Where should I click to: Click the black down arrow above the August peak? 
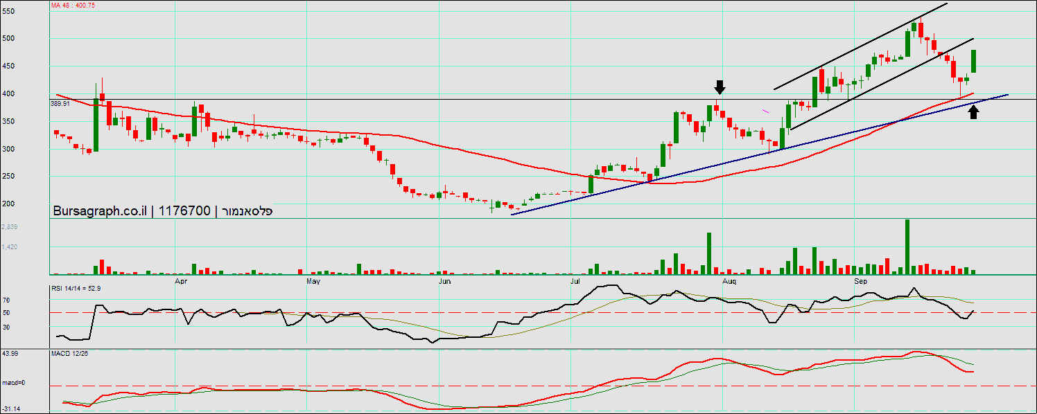point(720,87)
